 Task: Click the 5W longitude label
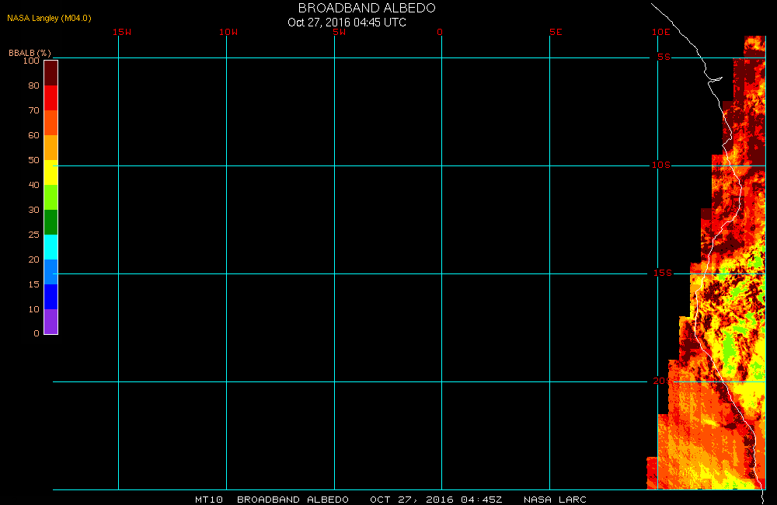pos(340,32)
